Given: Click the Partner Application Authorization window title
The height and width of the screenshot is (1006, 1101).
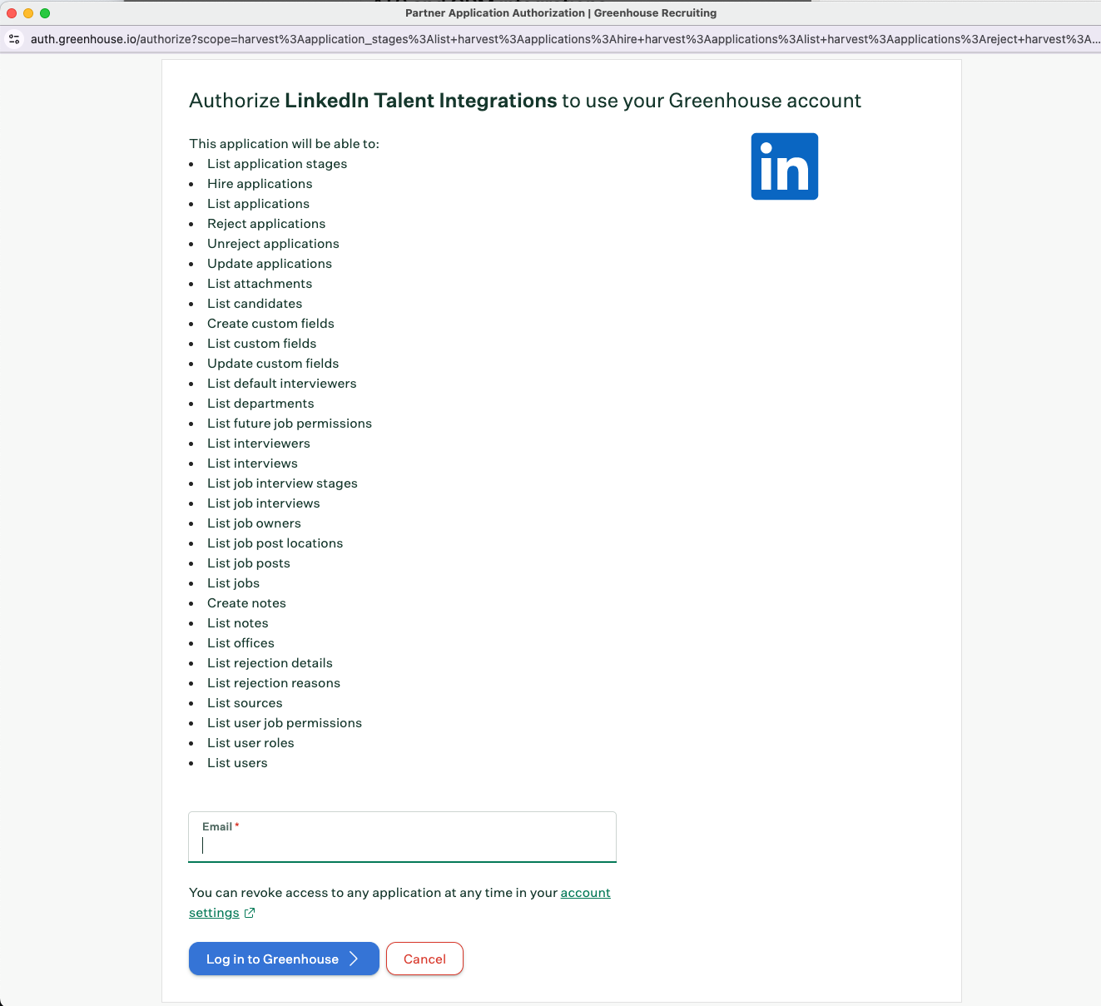Looking at the screenshot, I should (560, 13).
